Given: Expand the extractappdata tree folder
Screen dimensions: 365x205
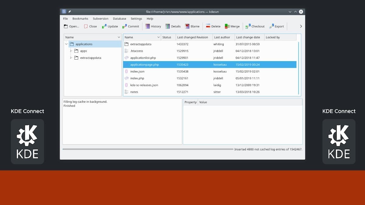Looking at the screenshot, I should (x=71, y=58).
